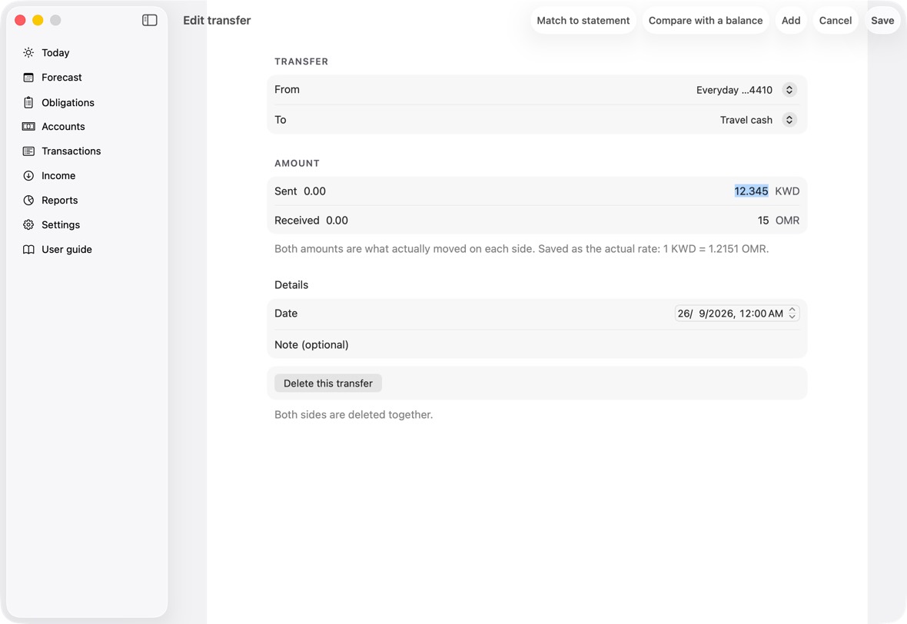This screenshot has width=907, height=624.
Task: Click the Reports pie chart icon
Action: click(x=28, y=200)
